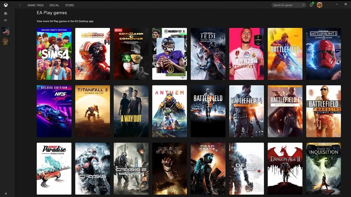Click the EA Play games heading

(x=52, y=13)
